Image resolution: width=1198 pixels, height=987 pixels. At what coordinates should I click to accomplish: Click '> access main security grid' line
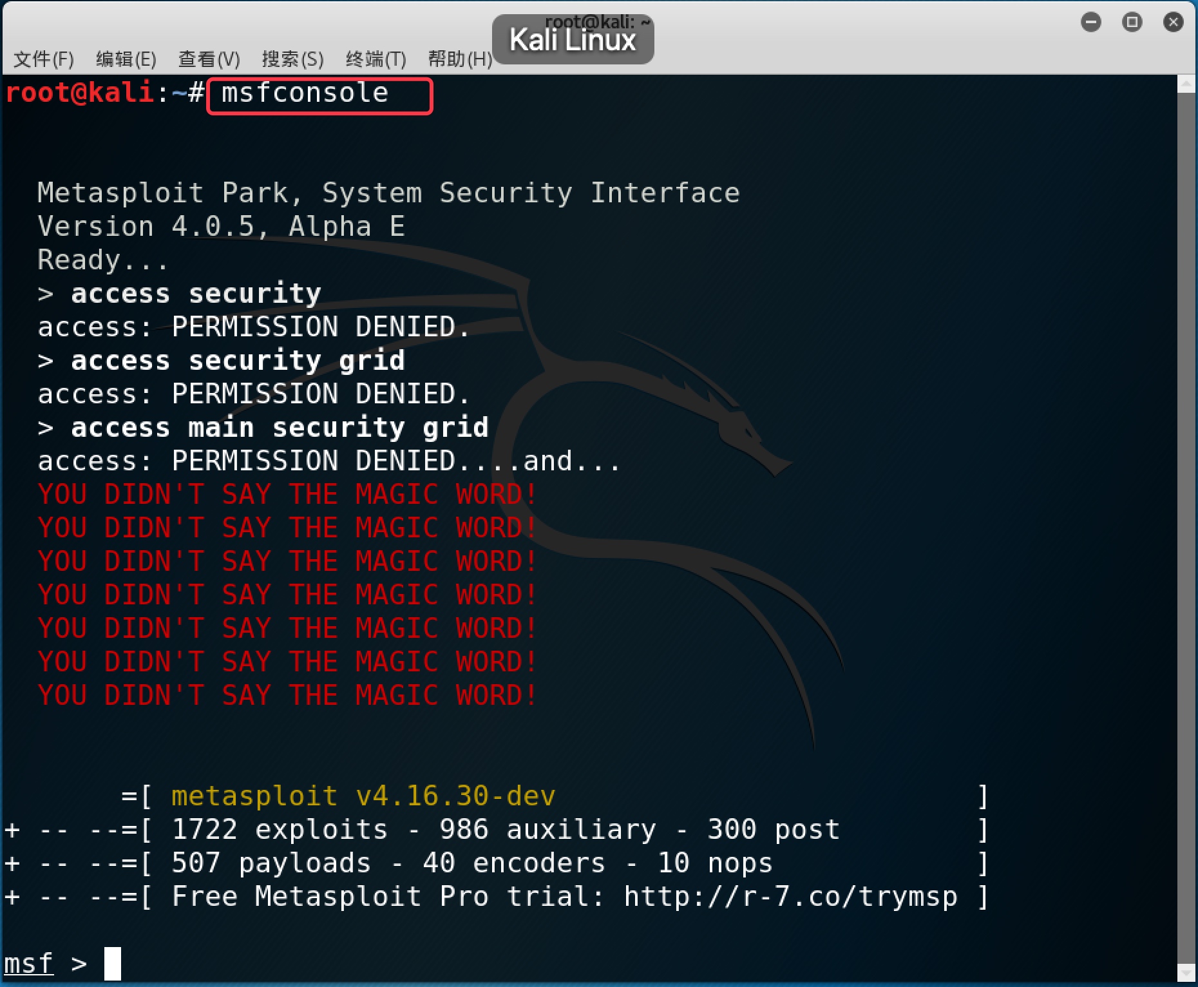263,428
